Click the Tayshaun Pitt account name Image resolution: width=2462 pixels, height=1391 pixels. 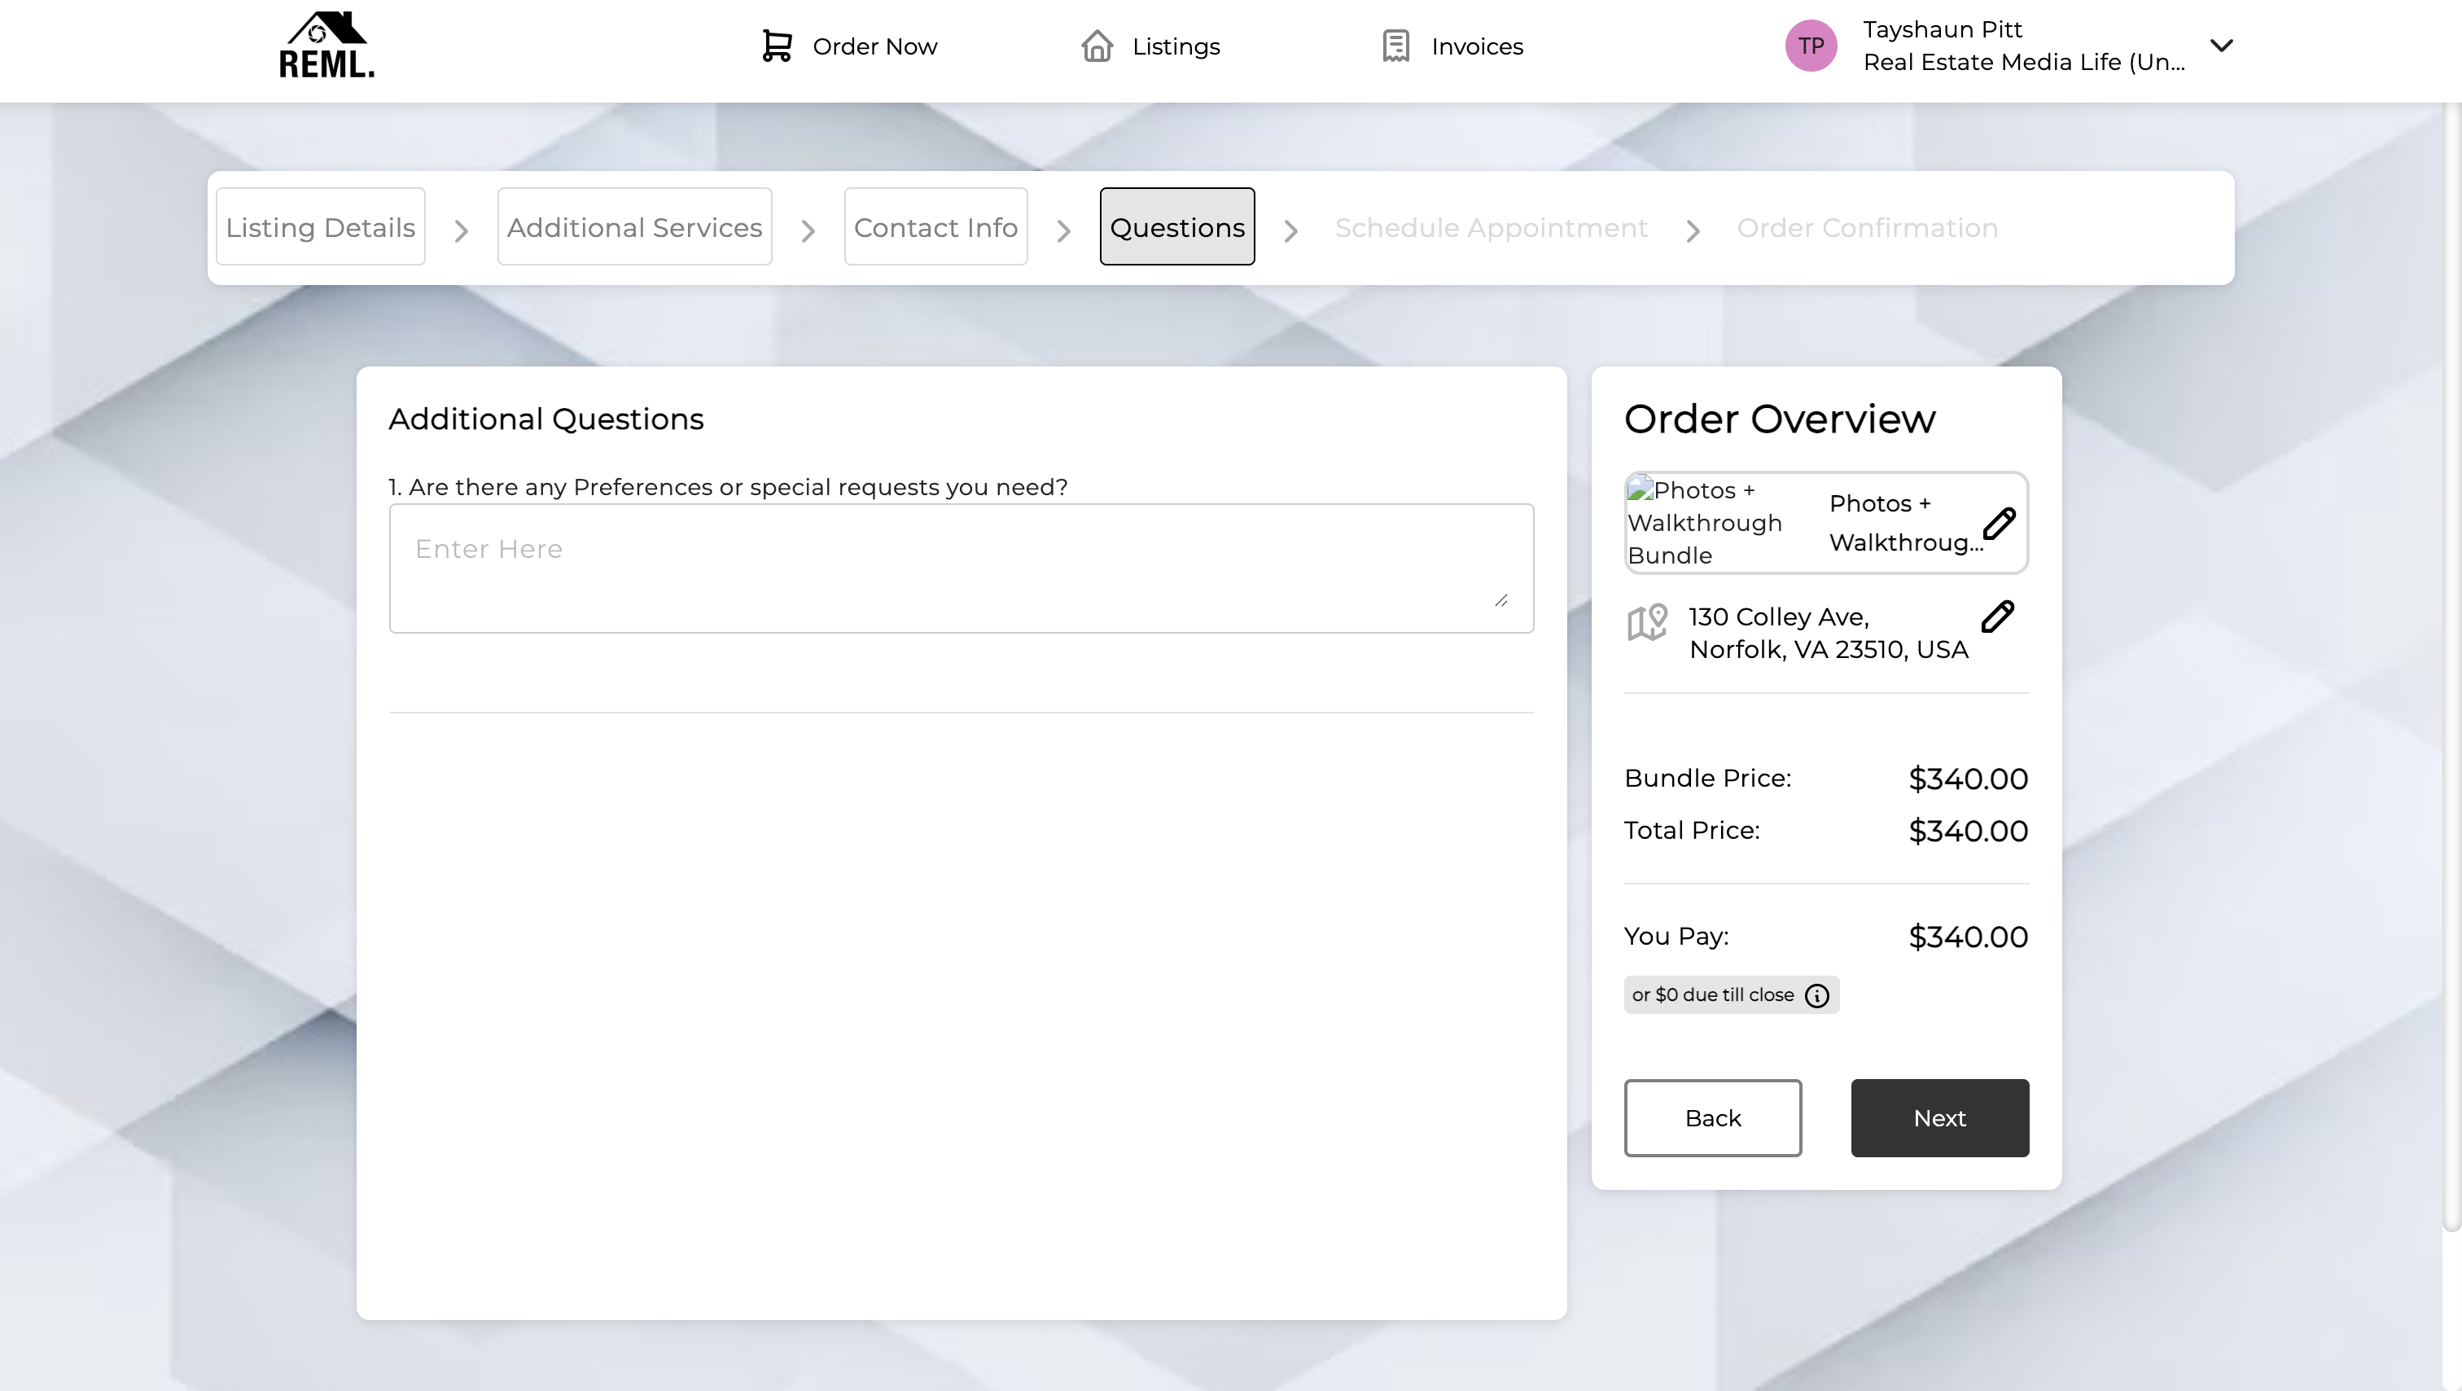click(1942, 29)
